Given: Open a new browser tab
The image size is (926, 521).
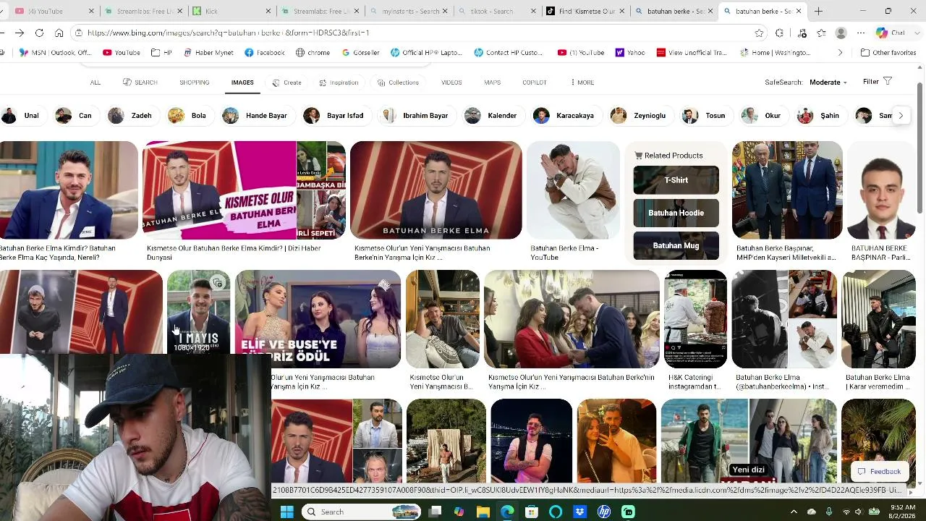Looking at the screenshot, I should click(818, 11).
